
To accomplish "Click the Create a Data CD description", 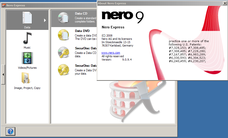I will click(x=86, y=54).
